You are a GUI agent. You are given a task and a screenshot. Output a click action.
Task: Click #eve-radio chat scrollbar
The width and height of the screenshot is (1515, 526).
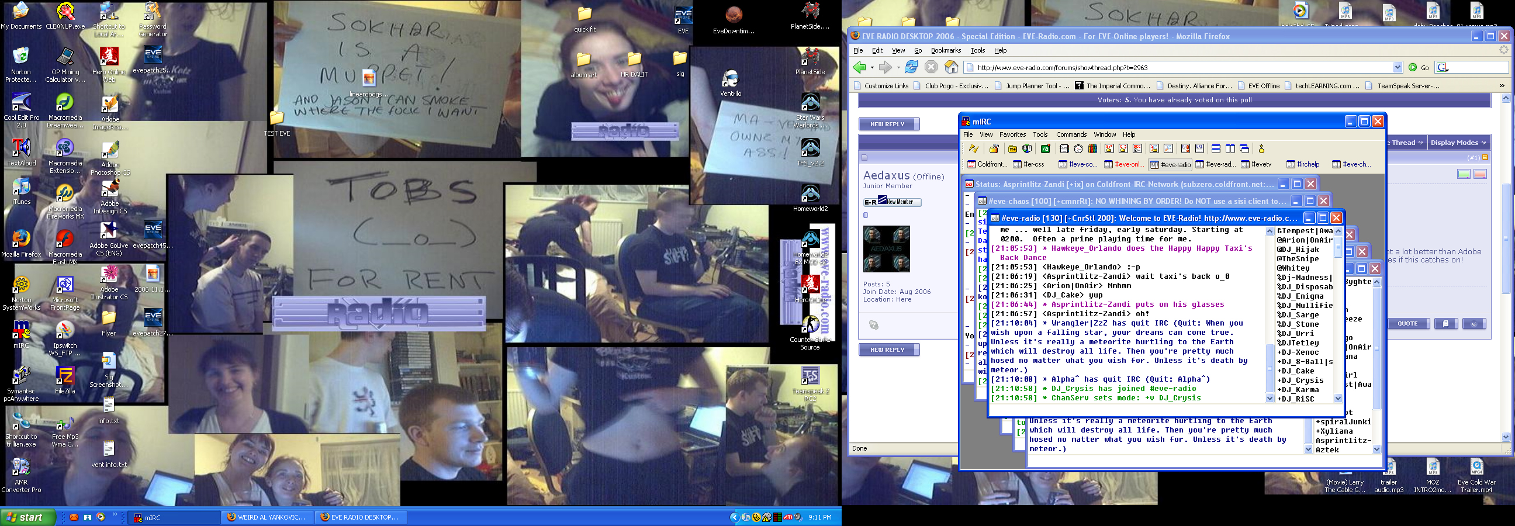click(x=1269, y=315)
